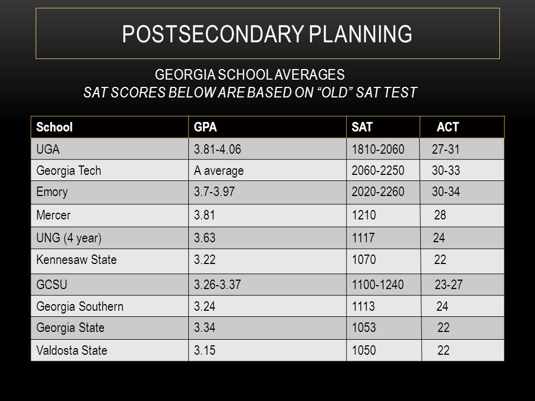This screenshot has height=401, width=535.
Task: Click the SAT column header
Action: coord(383,127)
